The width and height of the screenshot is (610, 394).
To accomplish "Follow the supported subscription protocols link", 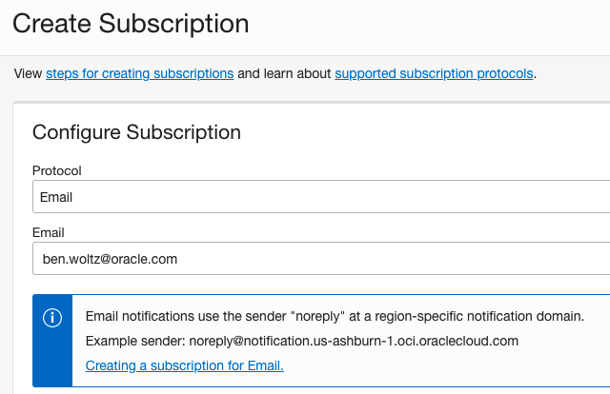I will pyautogui.click(x=434, y=73).
